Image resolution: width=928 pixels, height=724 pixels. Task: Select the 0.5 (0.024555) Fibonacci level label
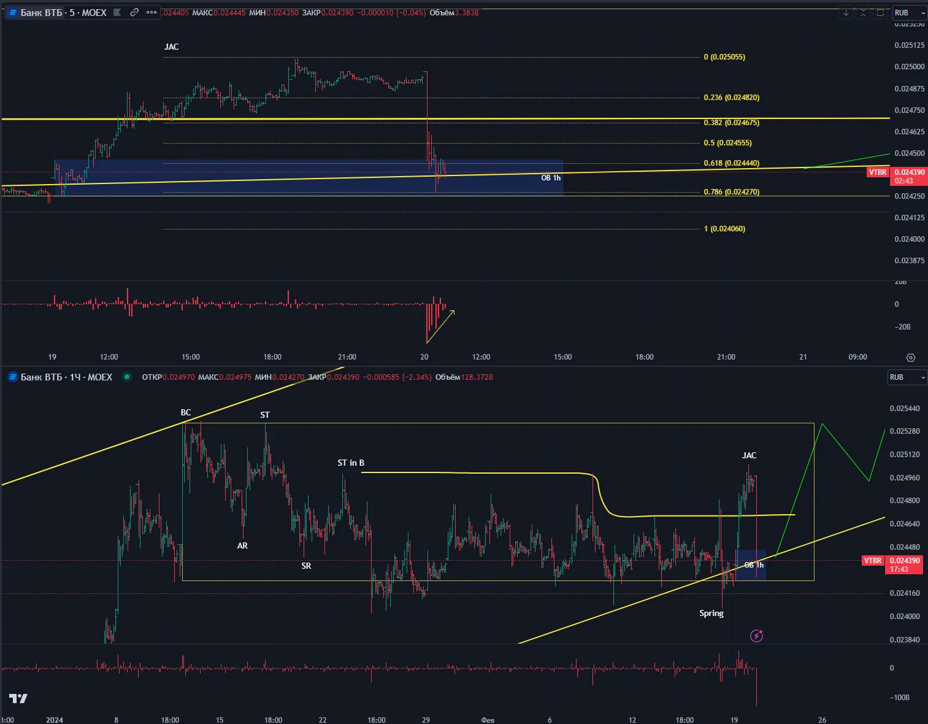pyautogui.click(x=727, y=143)
